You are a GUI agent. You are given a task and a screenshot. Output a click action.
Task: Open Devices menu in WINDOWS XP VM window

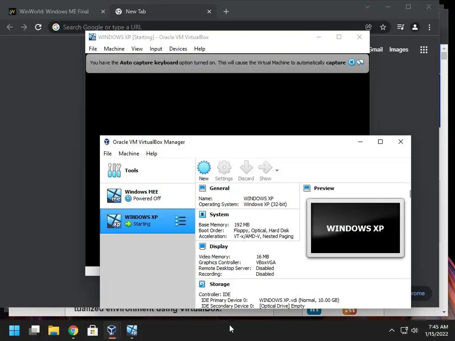178,49
